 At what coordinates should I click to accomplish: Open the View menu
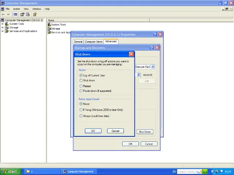26,9
